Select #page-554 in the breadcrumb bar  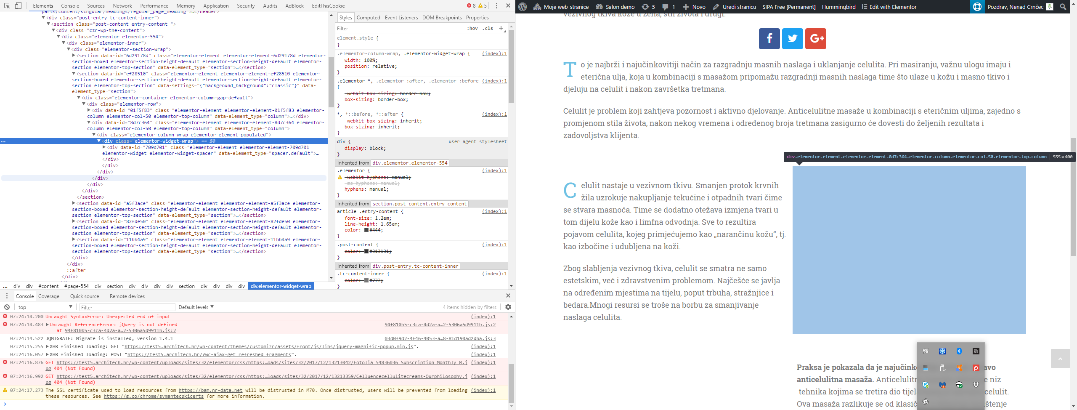point(76,286)
